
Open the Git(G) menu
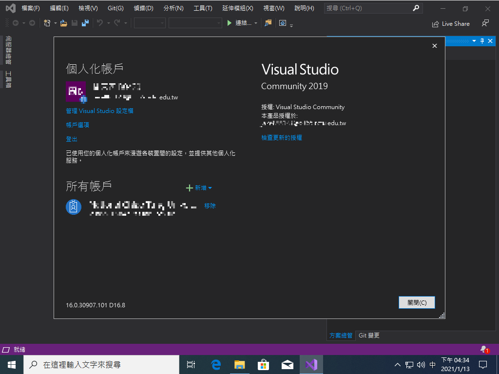click(115, 8)
